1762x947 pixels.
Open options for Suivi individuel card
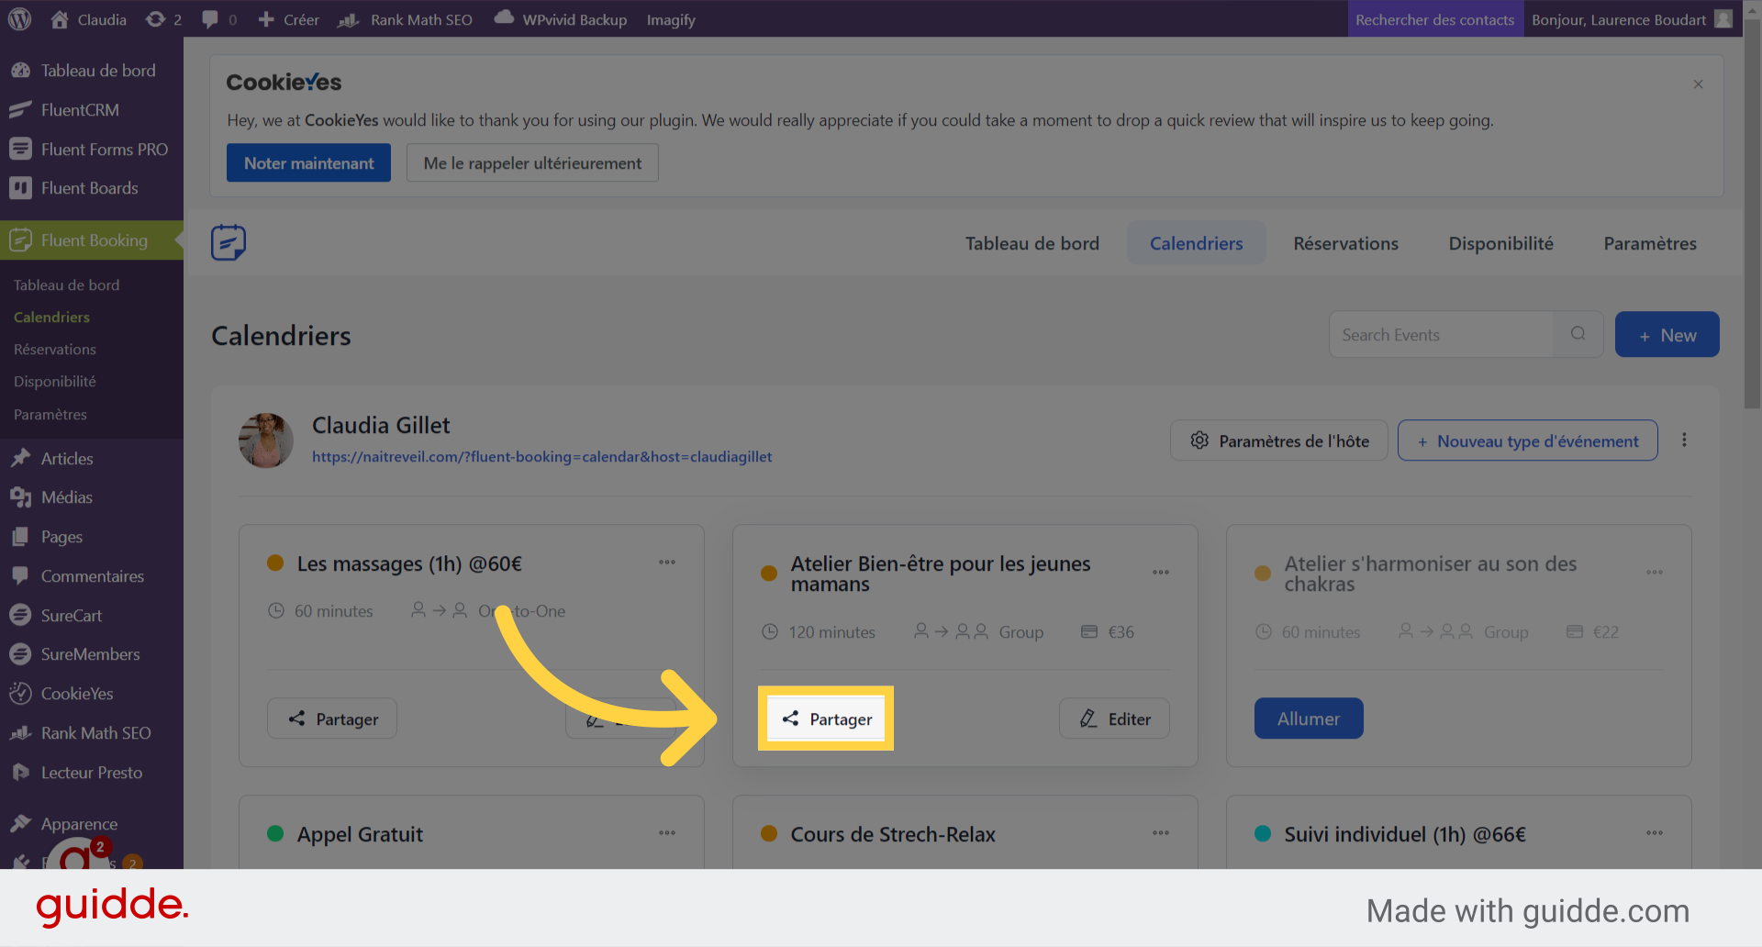1655,833
